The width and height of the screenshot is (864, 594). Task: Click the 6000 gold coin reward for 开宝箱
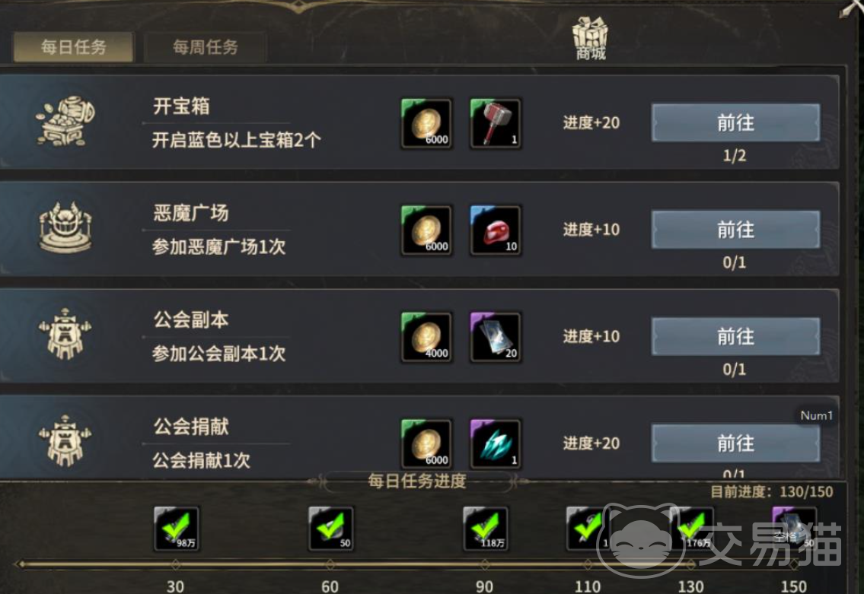[x=427, y=123]
